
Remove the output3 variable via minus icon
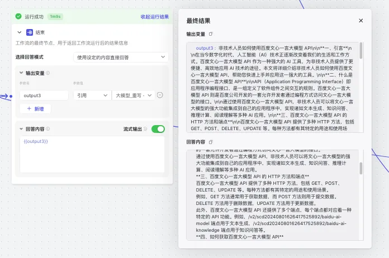point(160,95)
